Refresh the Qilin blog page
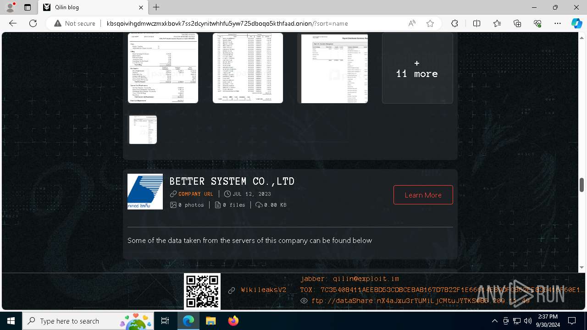The width and height of the screenshot is (587, 330). (33, 23)
